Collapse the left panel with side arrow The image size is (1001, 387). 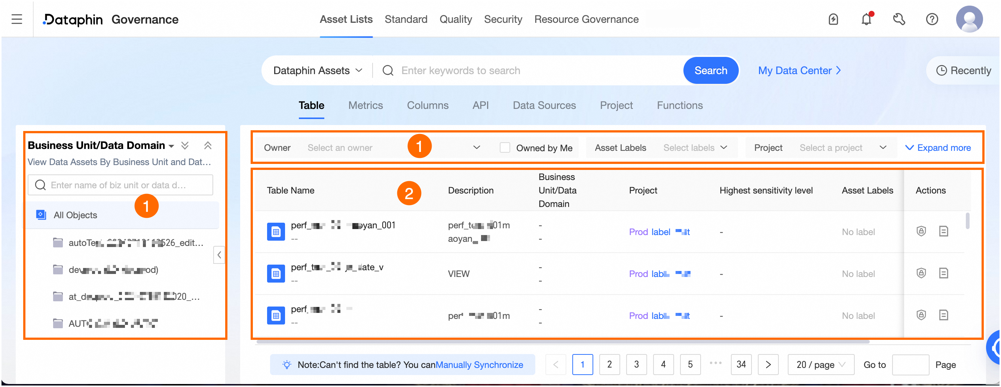click(219, 255)
